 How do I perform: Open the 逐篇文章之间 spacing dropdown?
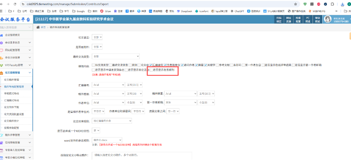pyautogui.click(x=173, y=111)
